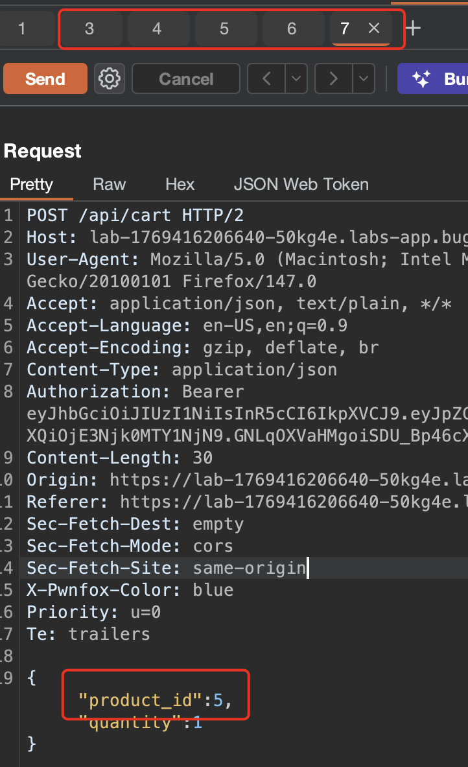
Task: Switch to Hex request view
Action: [x=180, y=184]
